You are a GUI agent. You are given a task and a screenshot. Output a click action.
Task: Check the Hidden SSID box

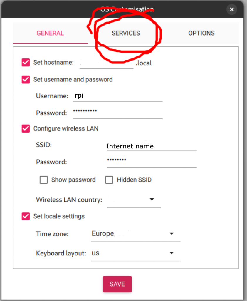[109, 180]
